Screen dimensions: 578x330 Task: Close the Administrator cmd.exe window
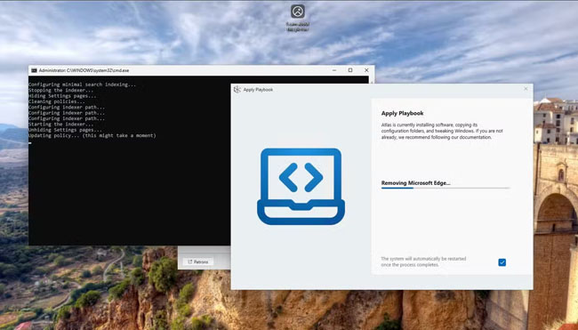[366, 70]
